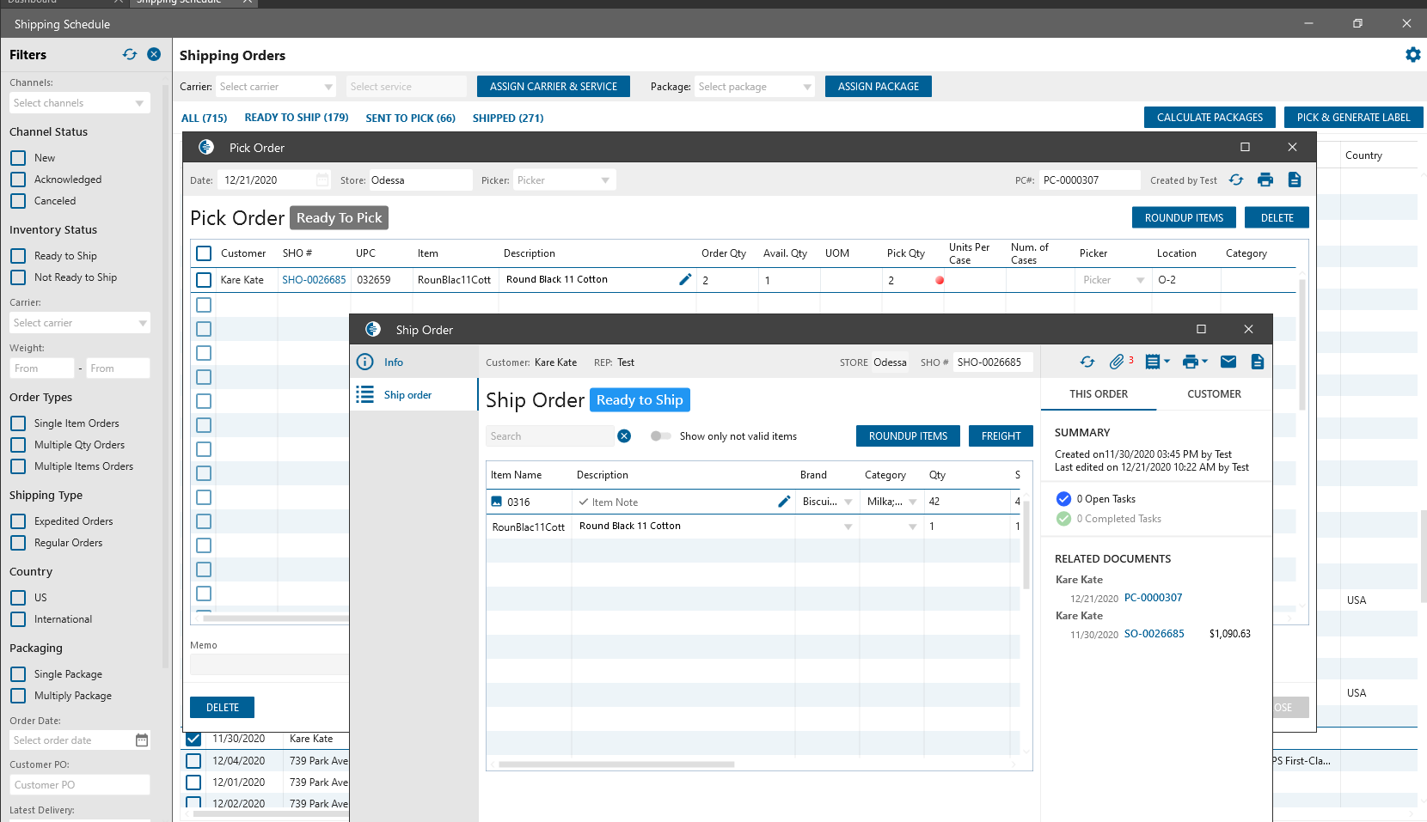The width and height of the screenshot is (1427, 822).
Task: Expand the Select channels dropdown
Action: coord(80,103)
